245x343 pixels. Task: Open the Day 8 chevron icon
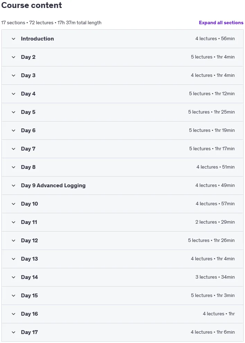pyautogui.click(x=13, y=167)
